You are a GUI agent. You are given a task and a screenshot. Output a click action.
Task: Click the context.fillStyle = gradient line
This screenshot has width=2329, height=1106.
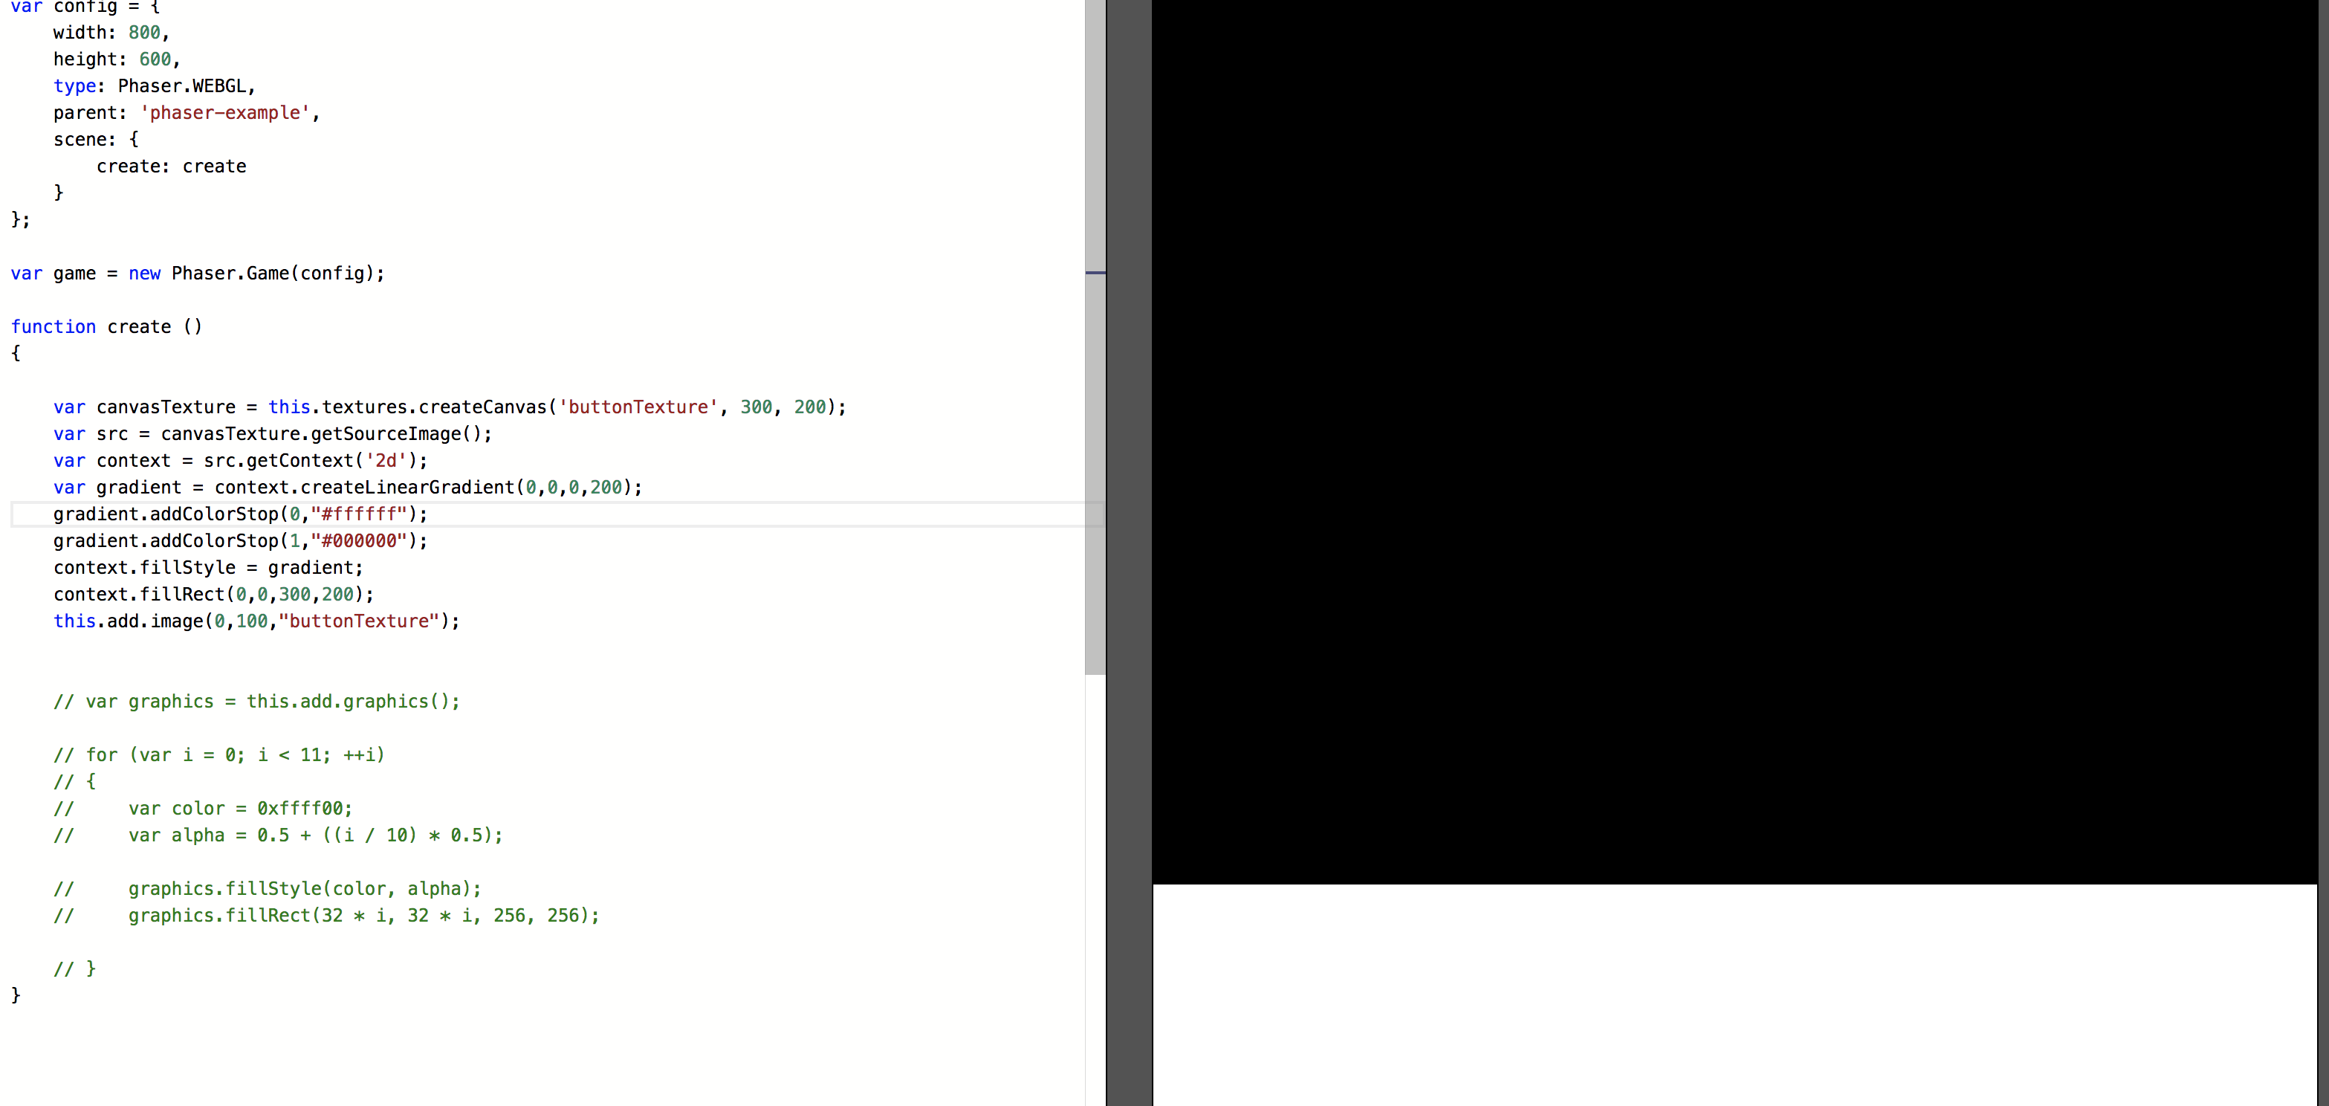(x=208, y=567)
